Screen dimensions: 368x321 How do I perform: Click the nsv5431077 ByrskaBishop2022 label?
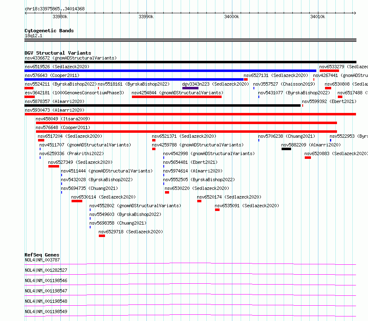click(x=294, y=93)
